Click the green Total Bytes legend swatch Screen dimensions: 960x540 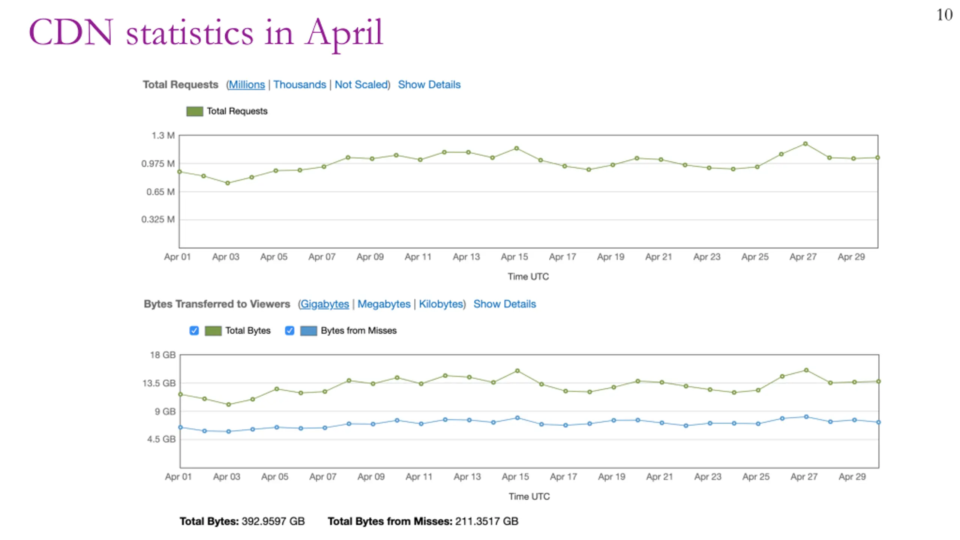[213, 331]
